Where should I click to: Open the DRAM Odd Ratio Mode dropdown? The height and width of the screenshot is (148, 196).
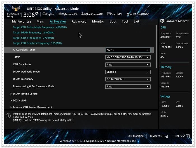(128, 72)
